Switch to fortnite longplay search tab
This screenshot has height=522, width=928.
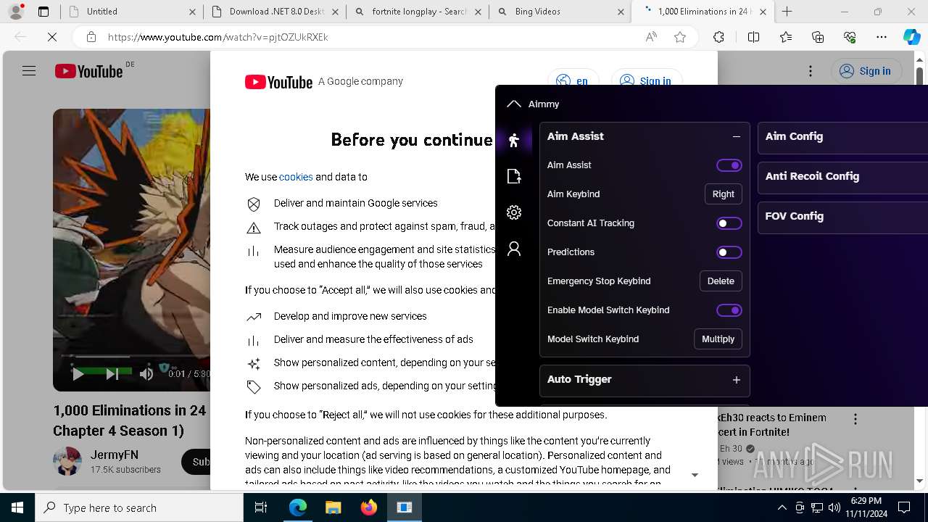(x=417, y=12)
